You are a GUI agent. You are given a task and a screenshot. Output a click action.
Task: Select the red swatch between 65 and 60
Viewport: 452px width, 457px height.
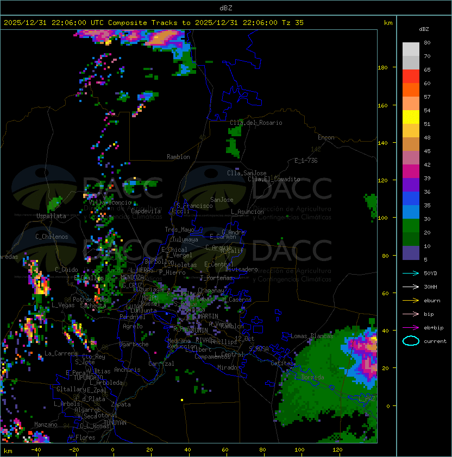tap(411, 77)
